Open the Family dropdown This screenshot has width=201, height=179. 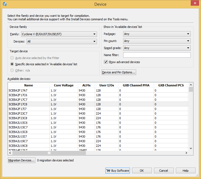tap(59, 34)
